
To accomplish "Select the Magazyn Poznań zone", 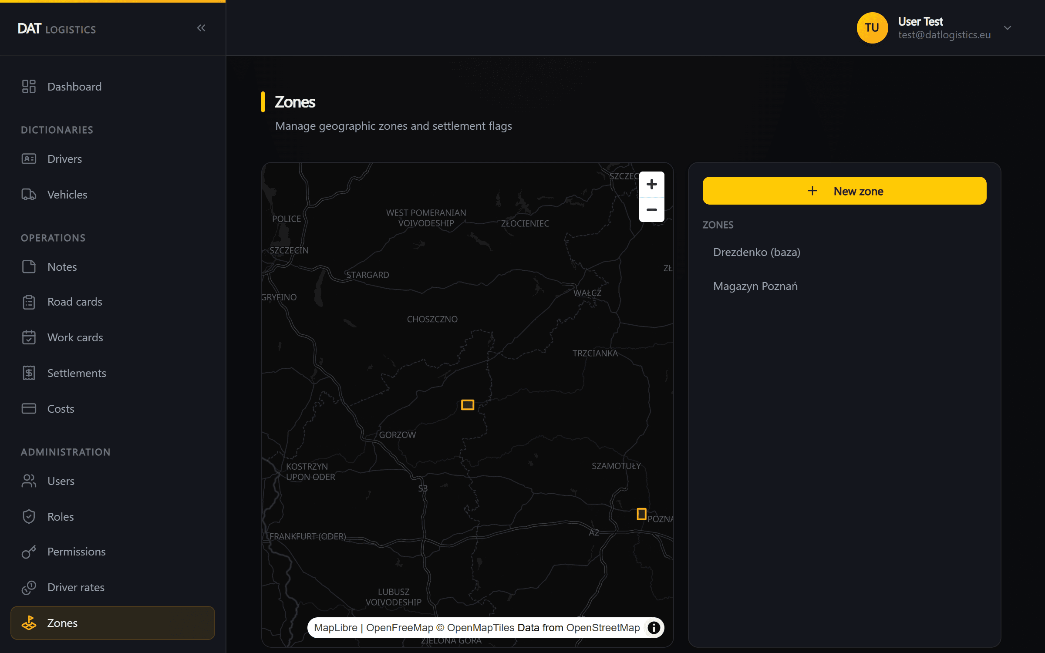I will coord(844,286).
